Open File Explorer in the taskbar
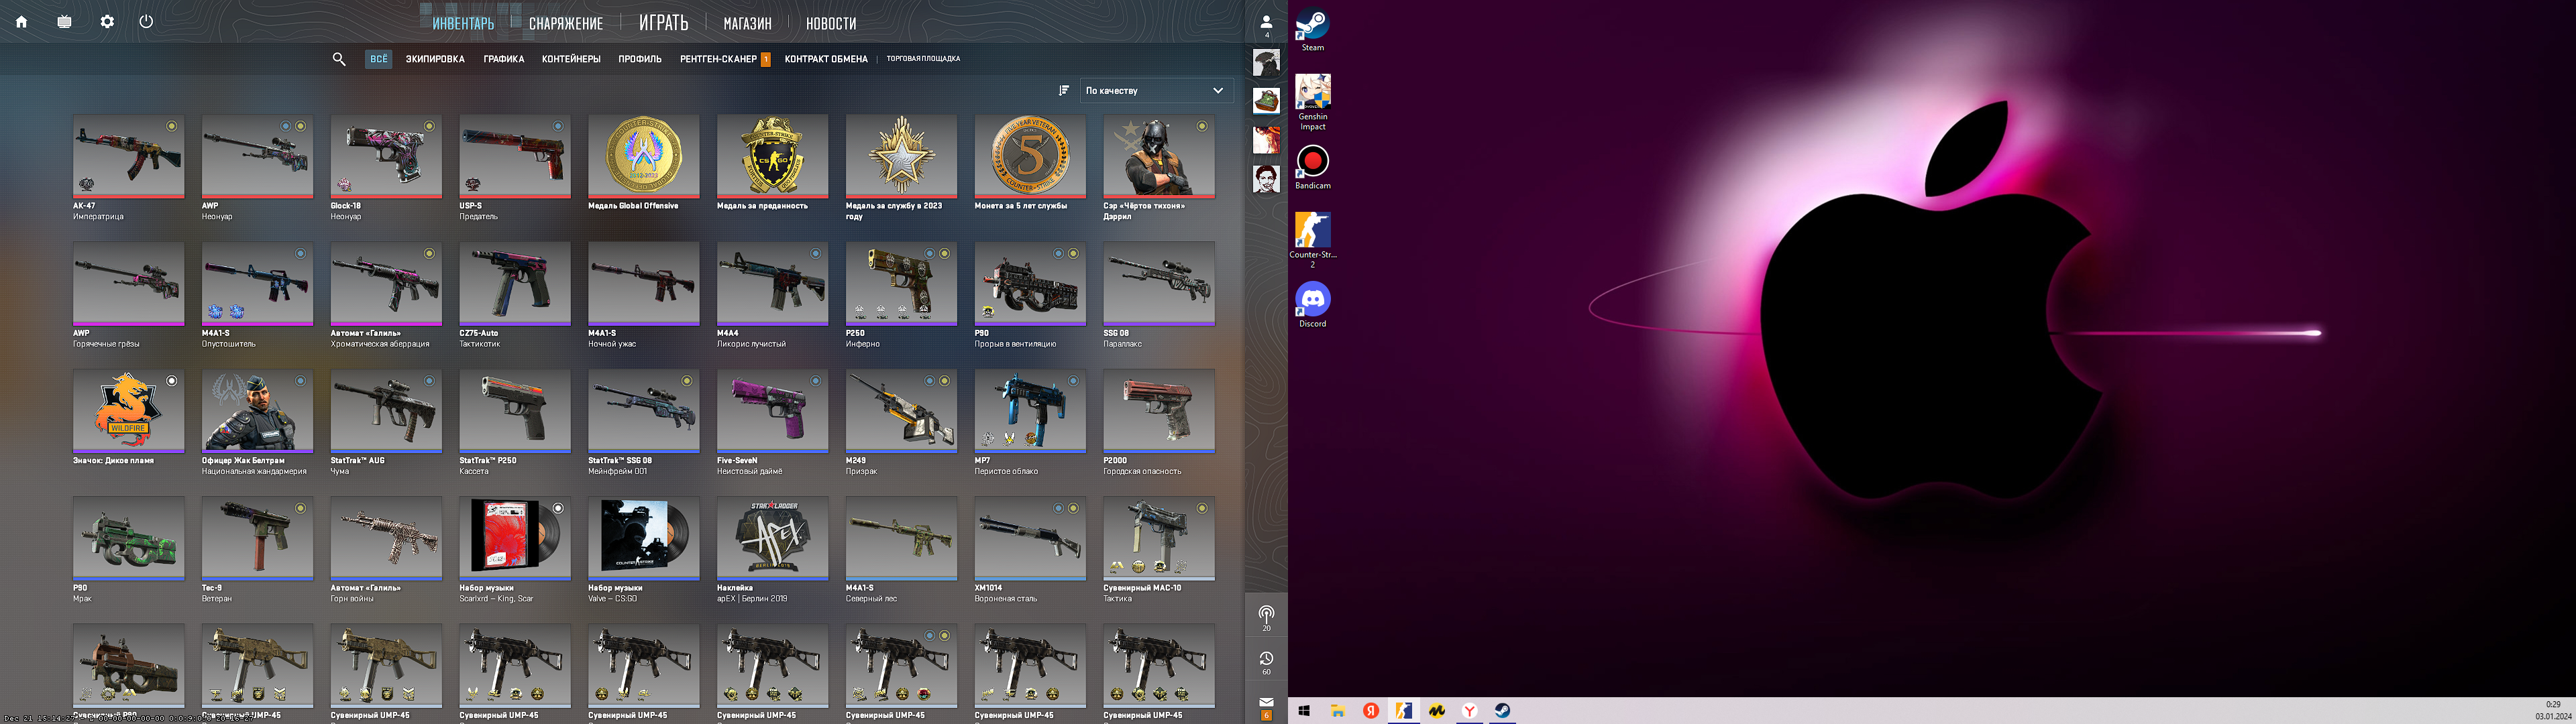The height and width of the screenshot is (724, 2576). (1337, 711)
